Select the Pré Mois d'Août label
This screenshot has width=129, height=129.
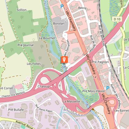94,91
